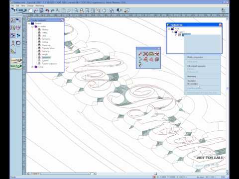Screen dimensions: 239x179
Task: Click the half-dark contrast circle toolbar icon
Action: pyautogui.click(x=119, y=10)
